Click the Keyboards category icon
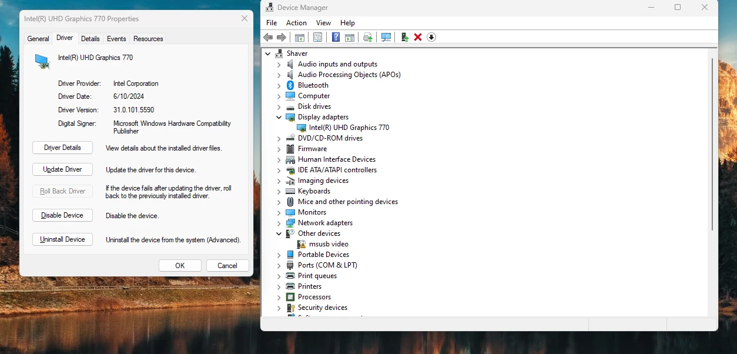 (x=290, y=191)
